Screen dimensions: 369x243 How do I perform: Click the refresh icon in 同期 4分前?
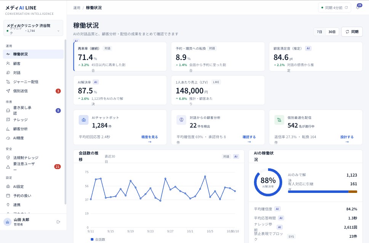[x=346, y=8]
